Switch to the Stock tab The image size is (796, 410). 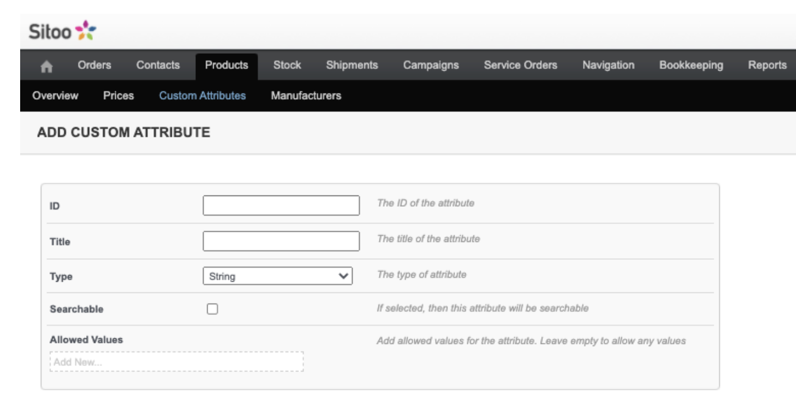click(287, 65)
